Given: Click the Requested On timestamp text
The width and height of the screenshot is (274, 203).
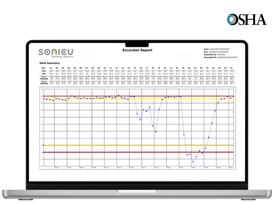Looking at the screenshot, I should pyautogui.click(x=220, y=57).
